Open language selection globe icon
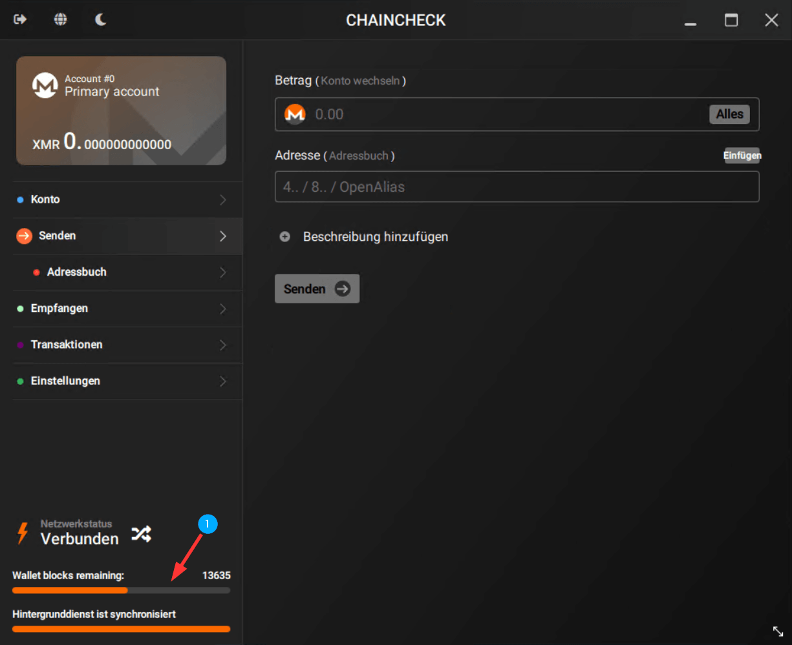The image size is (792, 645). pyautogui.click(x=60, y=19)
